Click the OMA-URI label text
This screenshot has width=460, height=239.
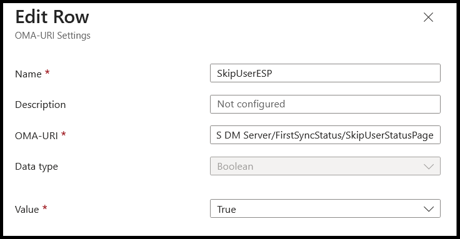(36, 135)
